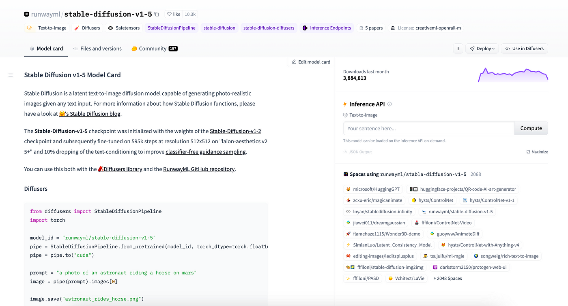
Task: Click the like heart button
Action: [174, 14]
